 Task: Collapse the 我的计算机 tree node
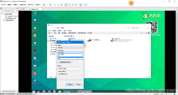2,14
